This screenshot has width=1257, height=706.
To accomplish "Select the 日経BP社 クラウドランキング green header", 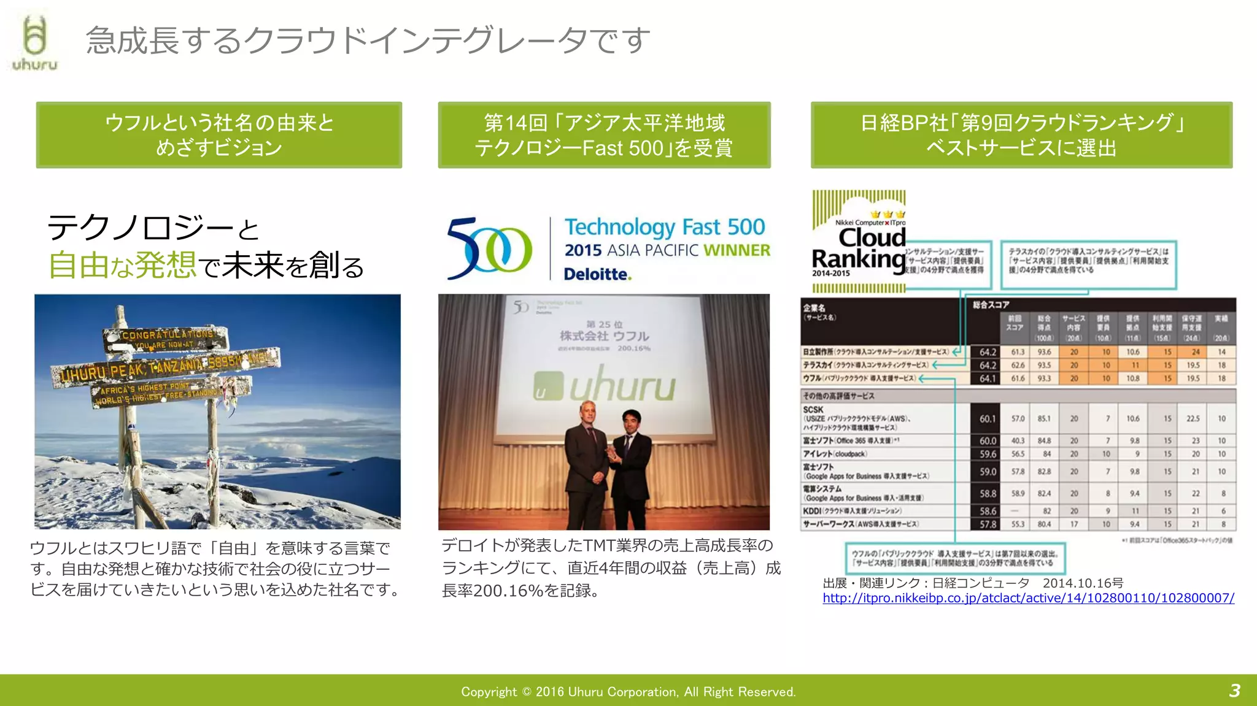I will 1021,135.
